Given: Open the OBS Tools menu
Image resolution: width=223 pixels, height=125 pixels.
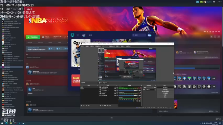Looking at the screenshot, I should (118, 46).
